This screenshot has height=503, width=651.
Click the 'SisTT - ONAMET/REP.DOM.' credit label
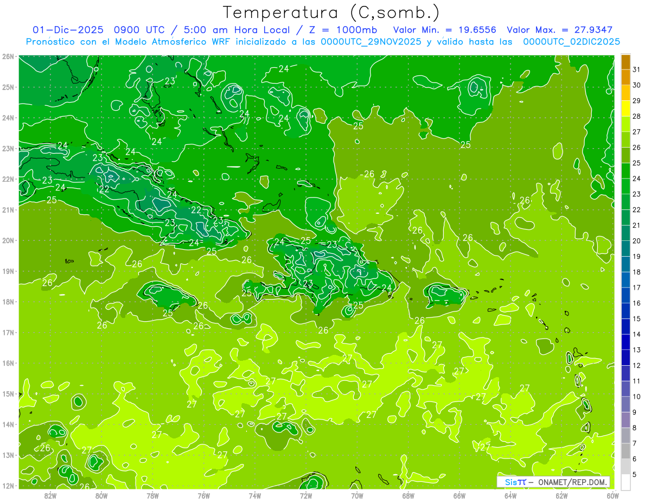553,482
